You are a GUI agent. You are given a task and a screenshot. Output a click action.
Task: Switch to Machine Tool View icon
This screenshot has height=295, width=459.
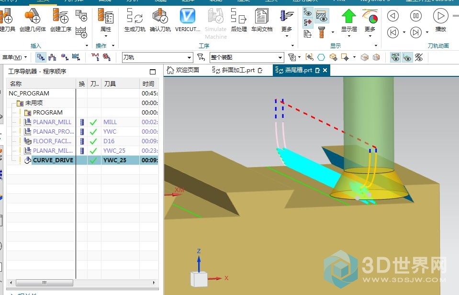click(x=52, y=57)
